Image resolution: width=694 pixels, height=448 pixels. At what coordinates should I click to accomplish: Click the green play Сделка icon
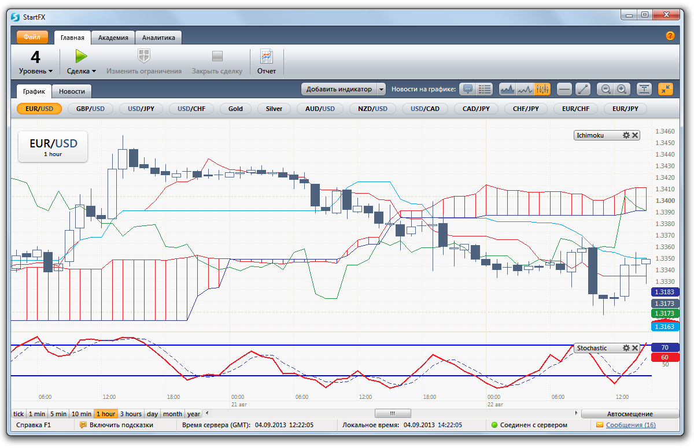(81, 56)
